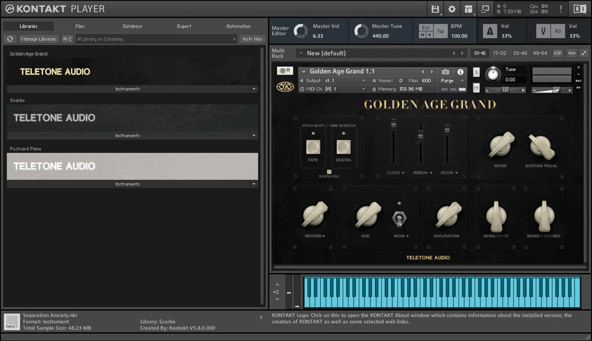Solo the Golden Age Grand instrument

[x=476, y=72]
